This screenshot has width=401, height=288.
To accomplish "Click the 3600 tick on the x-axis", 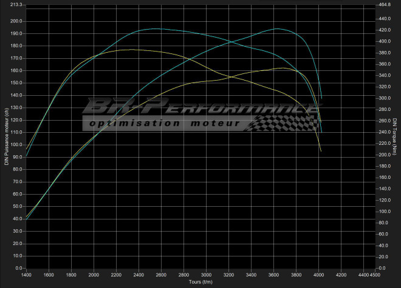I will (274, 275).
